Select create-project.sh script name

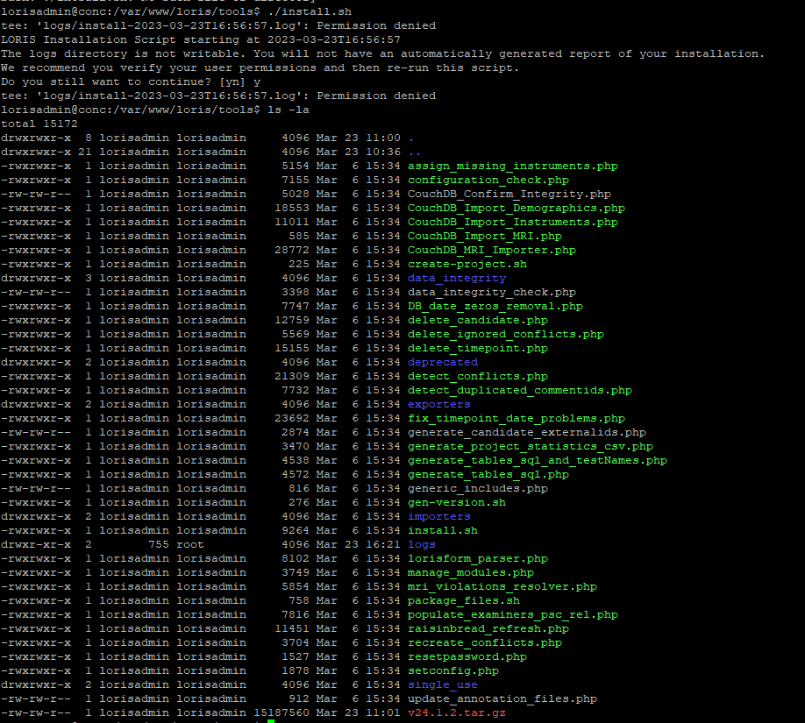click(x=467, y=265)
